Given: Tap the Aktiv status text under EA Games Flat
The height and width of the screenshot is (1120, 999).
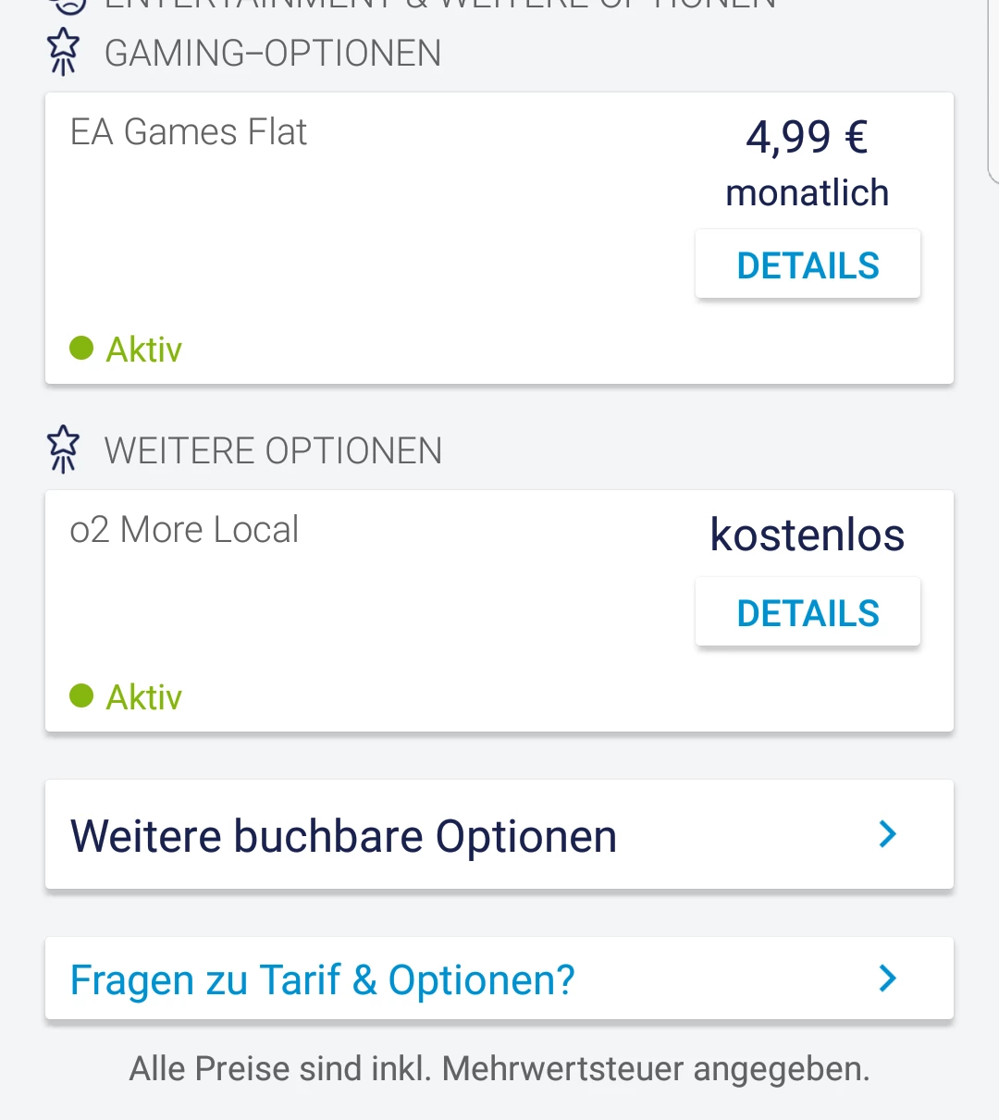Looking at the screenshot, I should click(143, 350).
